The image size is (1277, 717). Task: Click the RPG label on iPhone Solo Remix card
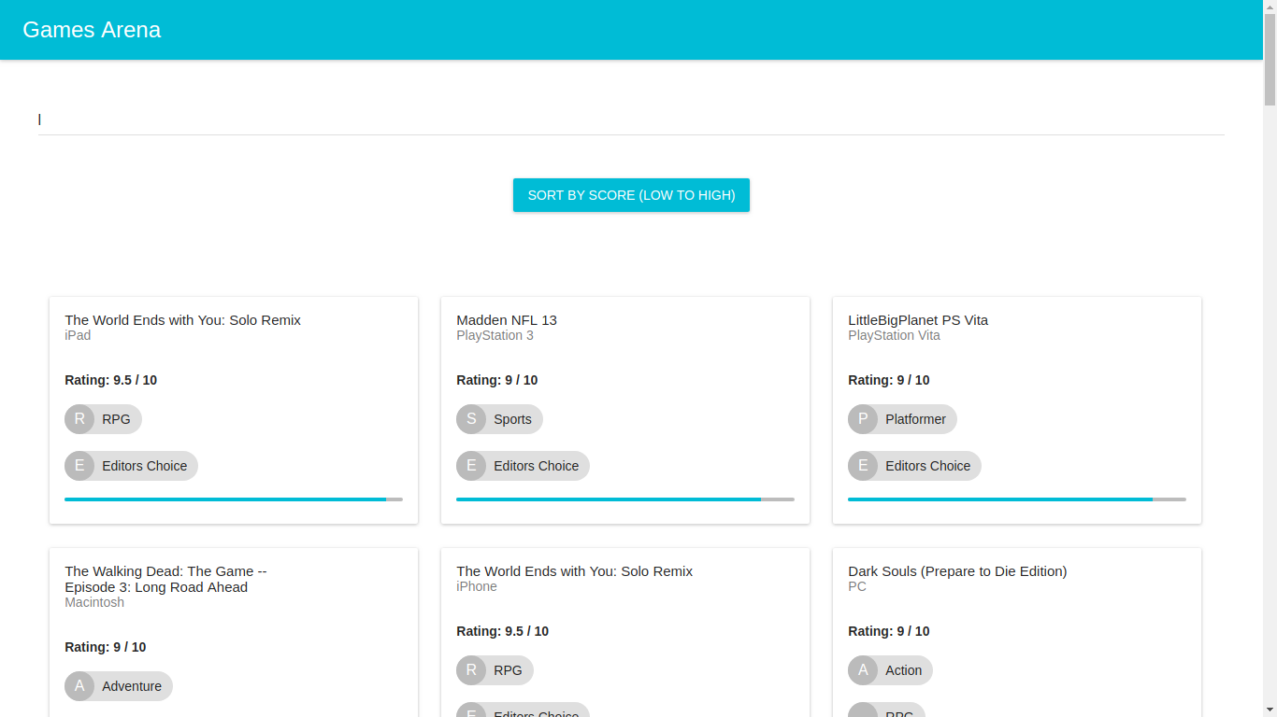point(509,670)
